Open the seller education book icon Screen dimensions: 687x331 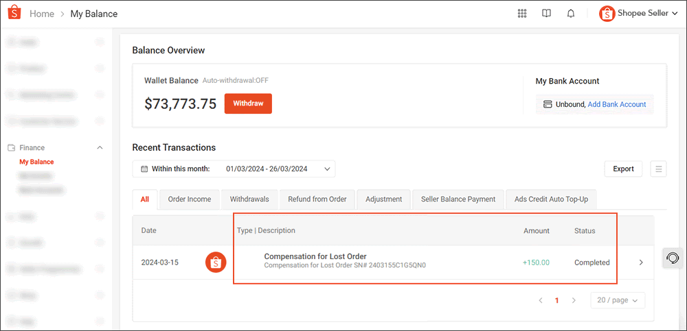tap(546, 14)
